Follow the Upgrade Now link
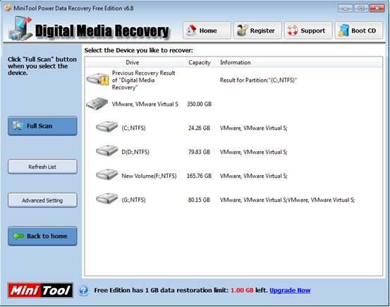 pos(290,290)
